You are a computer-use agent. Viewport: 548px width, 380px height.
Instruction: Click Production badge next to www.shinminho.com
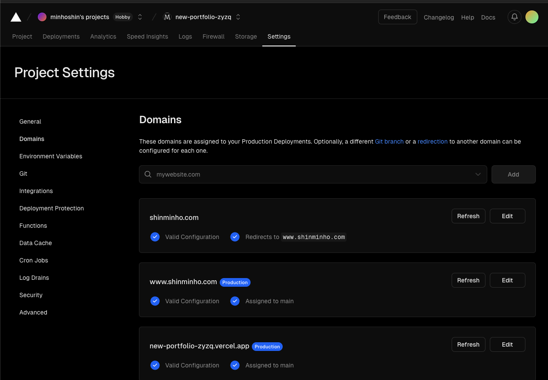[235, 282]
